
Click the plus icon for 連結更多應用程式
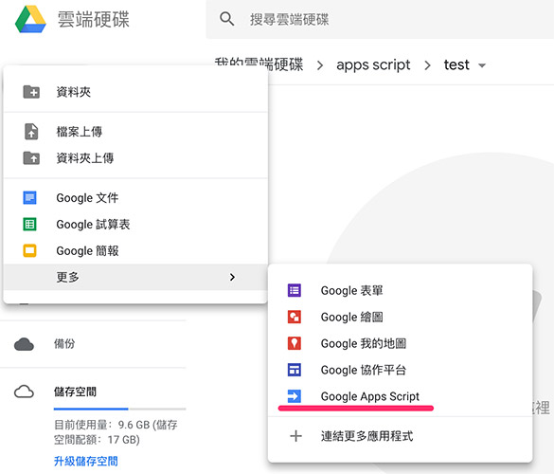pos(295,436)
